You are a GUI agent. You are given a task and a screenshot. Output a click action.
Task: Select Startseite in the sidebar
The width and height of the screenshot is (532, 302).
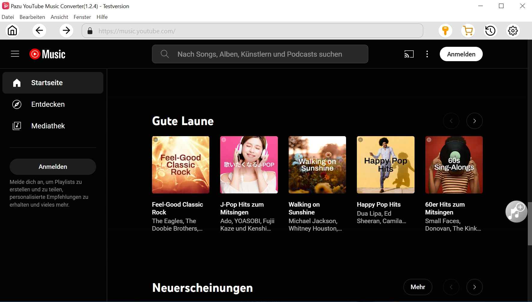pyautogui.click(x=53, y=83)
